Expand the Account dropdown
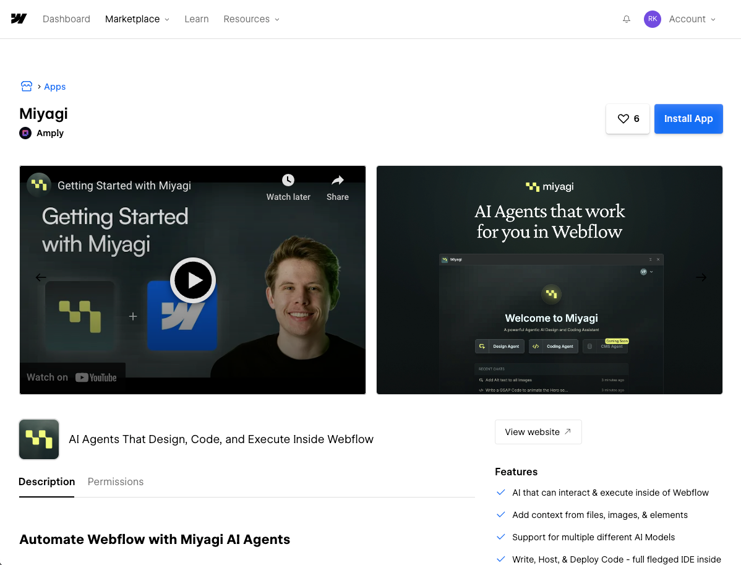The image size is (741, 565). click(692, 19)
